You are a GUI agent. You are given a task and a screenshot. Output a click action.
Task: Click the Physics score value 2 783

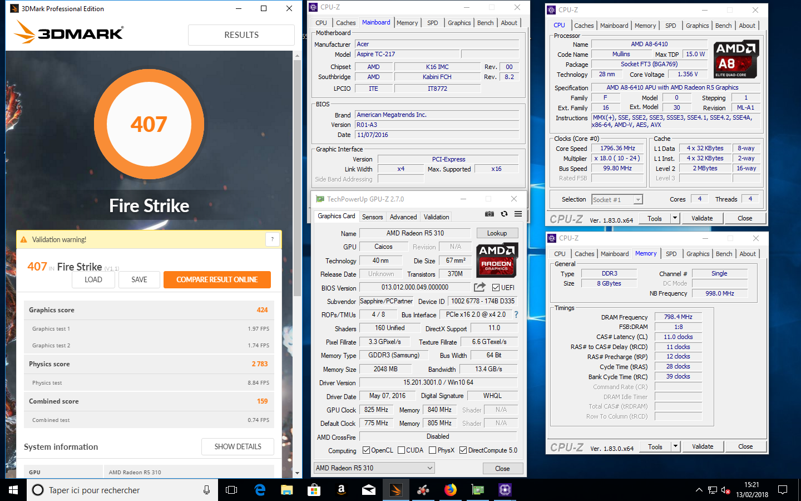[x=260, y=364]
